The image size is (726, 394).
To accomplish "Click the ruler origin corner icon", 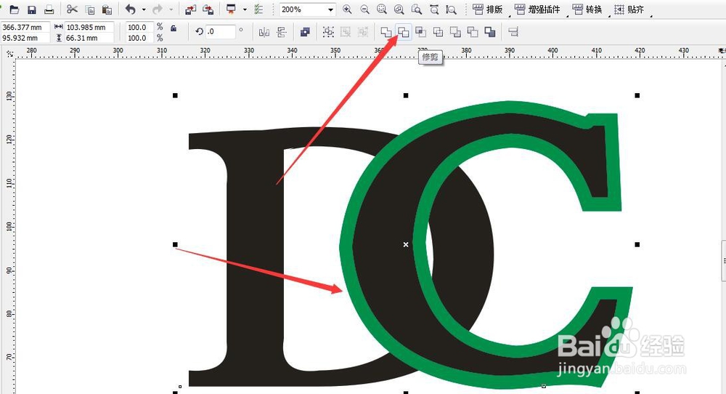I will click(x=9, y=55).
